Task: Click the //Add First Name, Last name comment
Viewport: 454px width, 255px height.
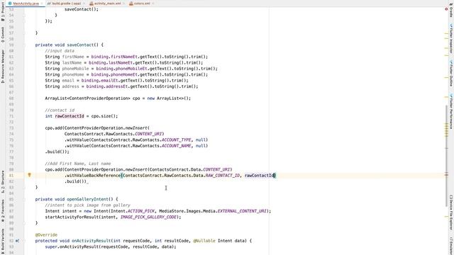Action: pyautogui.click(x=77, y=164)
